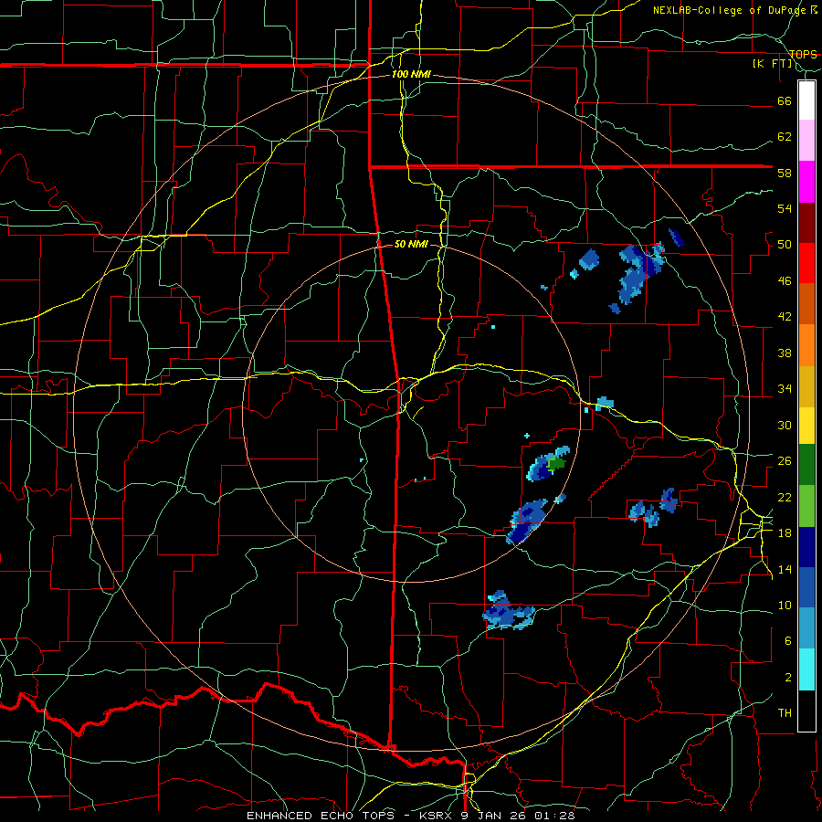
Task: Click the 01:28 timestamp
Action: (554, 816)
